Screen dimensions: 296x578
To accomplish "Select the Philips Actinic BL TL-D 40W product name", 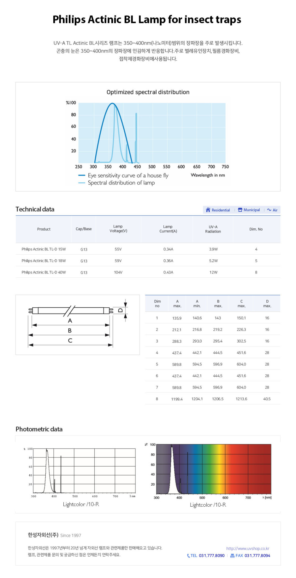I will 44,272.
